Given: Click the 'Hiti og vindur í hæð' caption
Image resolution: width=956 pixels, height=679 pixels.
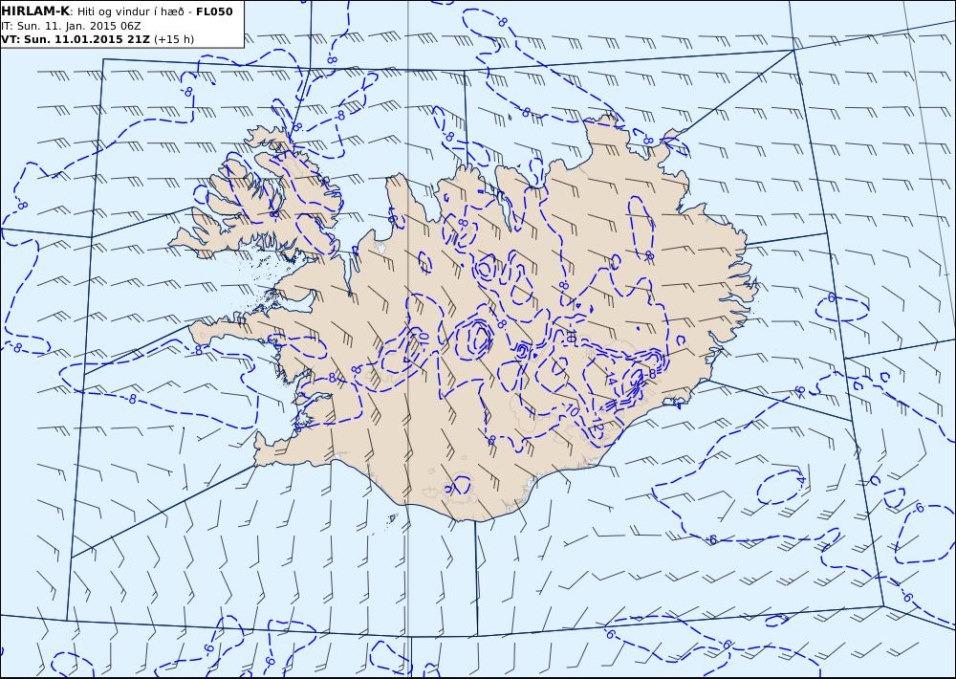Looking at the screenshot, I should 130,11.
